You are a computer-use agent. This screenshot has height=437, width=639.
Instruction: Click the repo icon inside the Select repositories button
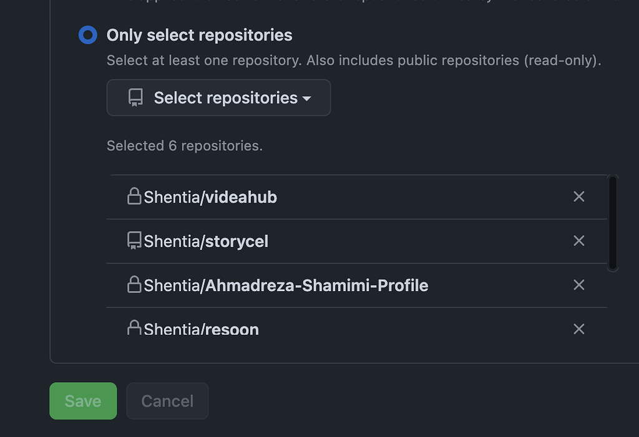click(x=135, y=97)
